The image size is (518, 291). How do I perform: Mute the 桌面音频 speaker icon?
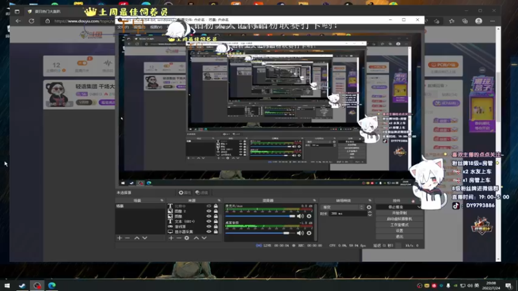pyautogui.click(x=300, y=233)
